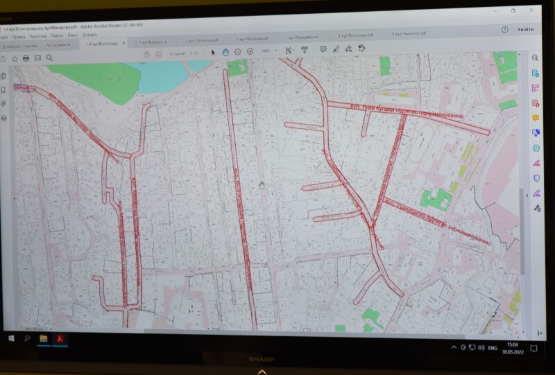
Task: Toggle the highlighter pen tool
Action: [x=336, y=49]
